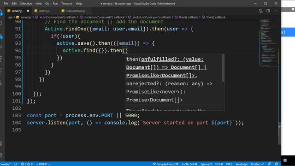Click the window title text
This screenshot has height=166, width=295.
[137, 3]
